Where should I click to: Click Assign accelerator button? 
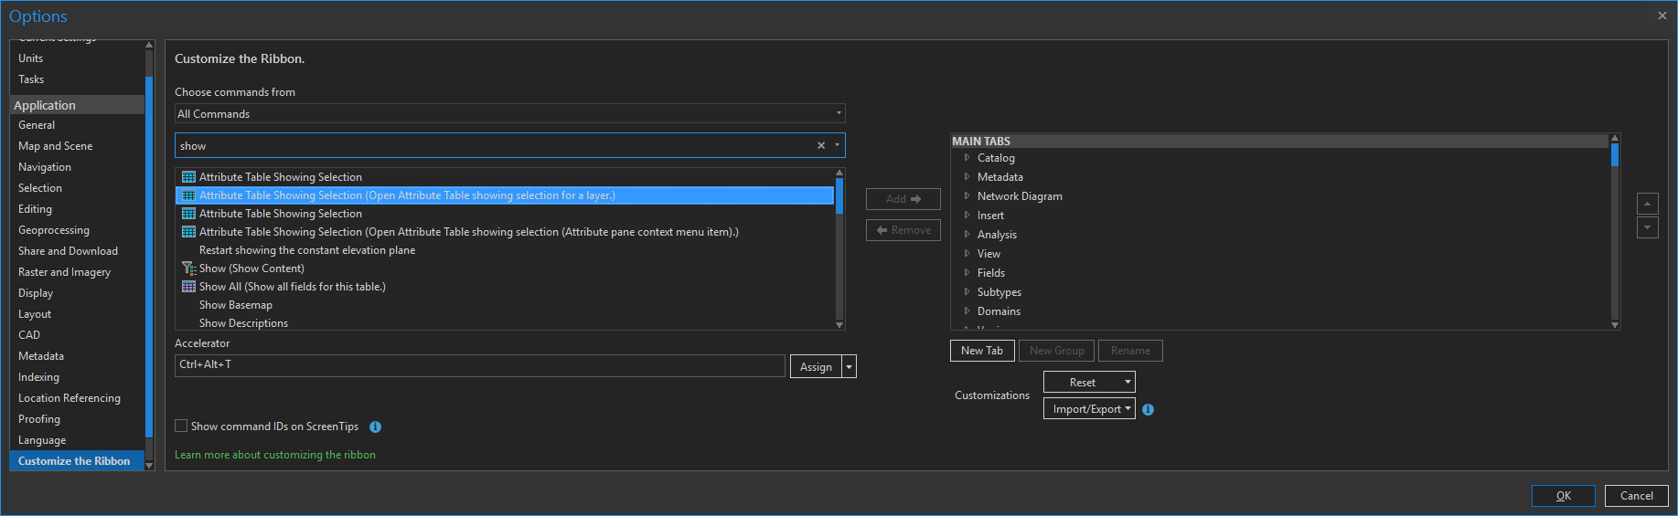click(x=816, y=366)
